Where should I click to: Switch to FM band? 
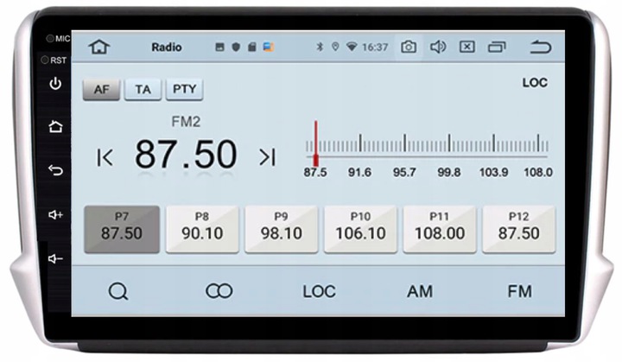point(519,291)
